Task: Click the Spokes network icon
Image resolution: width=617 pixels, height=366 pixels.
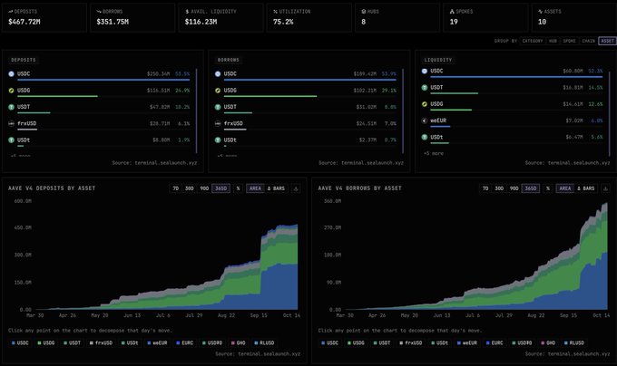Action: coord(452,12)
